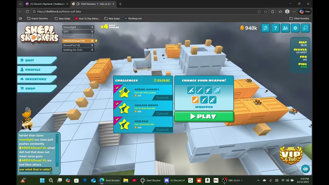Show hidden system tray icons
The image size is (329, 185).
coord(258,180)
